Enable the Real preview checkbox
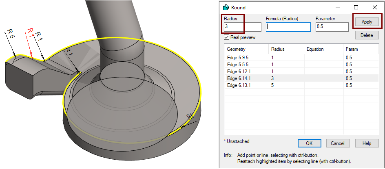 pyautogui.click(x=227, y=37)
